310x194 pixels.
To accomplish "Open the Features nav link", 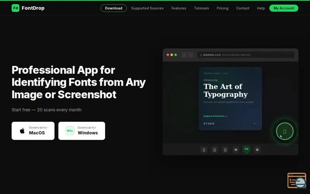I will coord(179,8).
